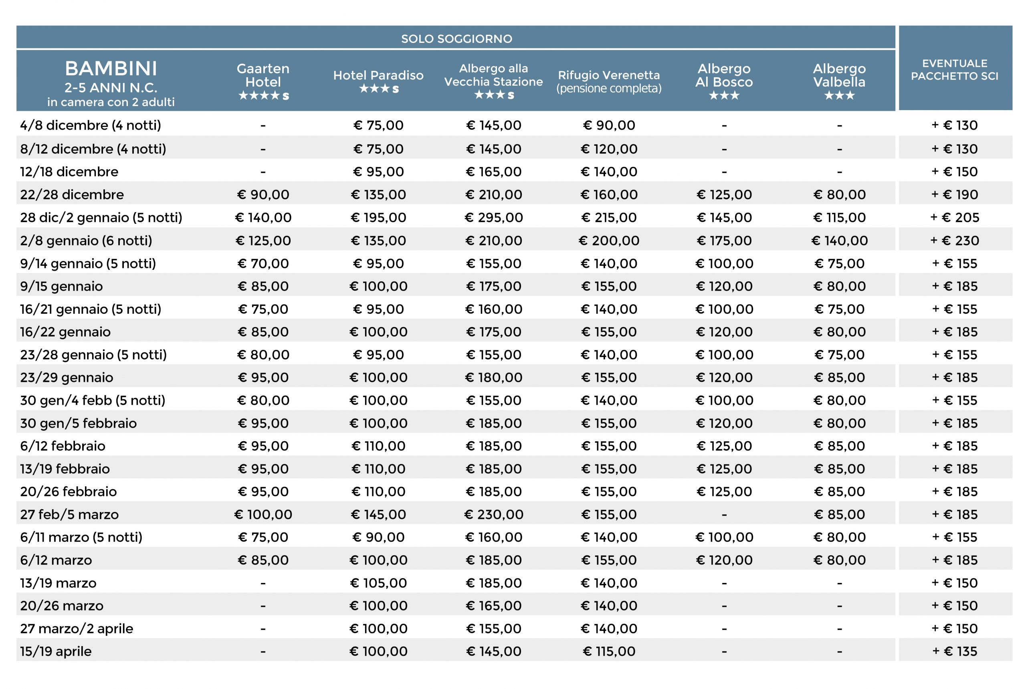Select the 6/12 febbraio row label
This screenshot has height=689, width=1026.
[63, 446]
